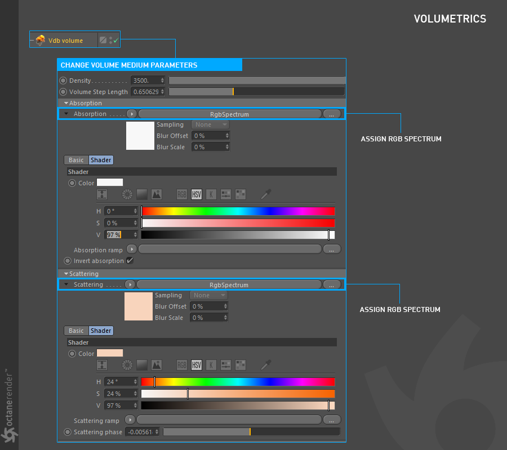Pick eyedropper tool in Scattering shader
This screenshot has height=450, width=507.
click(266, 365)
